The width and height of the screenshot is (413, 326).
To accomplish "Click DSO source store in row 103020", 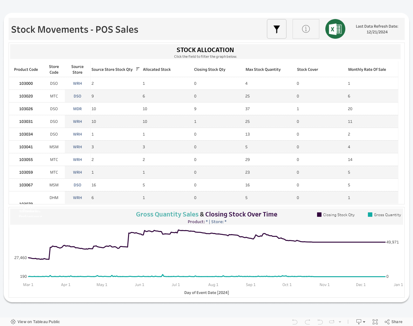I will click(x=78, y=96).
